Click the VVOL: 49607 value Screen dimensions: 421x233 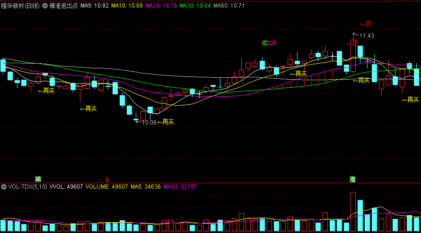66,187
